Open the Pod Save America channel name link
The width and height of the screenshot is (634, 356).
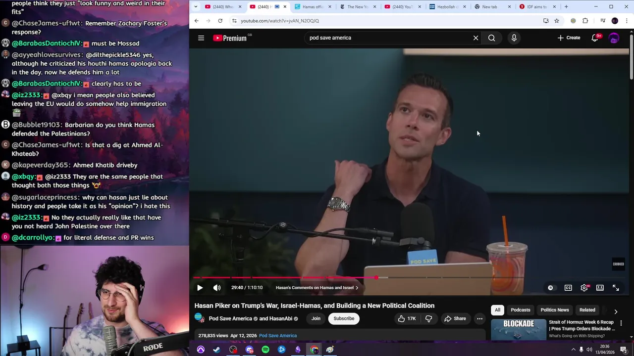pyautogui.click(x=230, y=319)
